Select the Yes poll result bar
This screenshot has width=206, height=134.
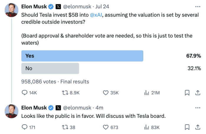coord(82,56)
